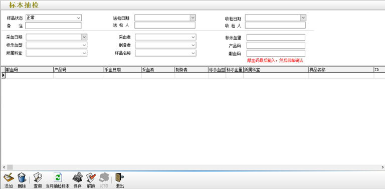The image size is (385, 189).
Task: Click the 采血日期 column header in grid
Action: [x=122, y=70]
